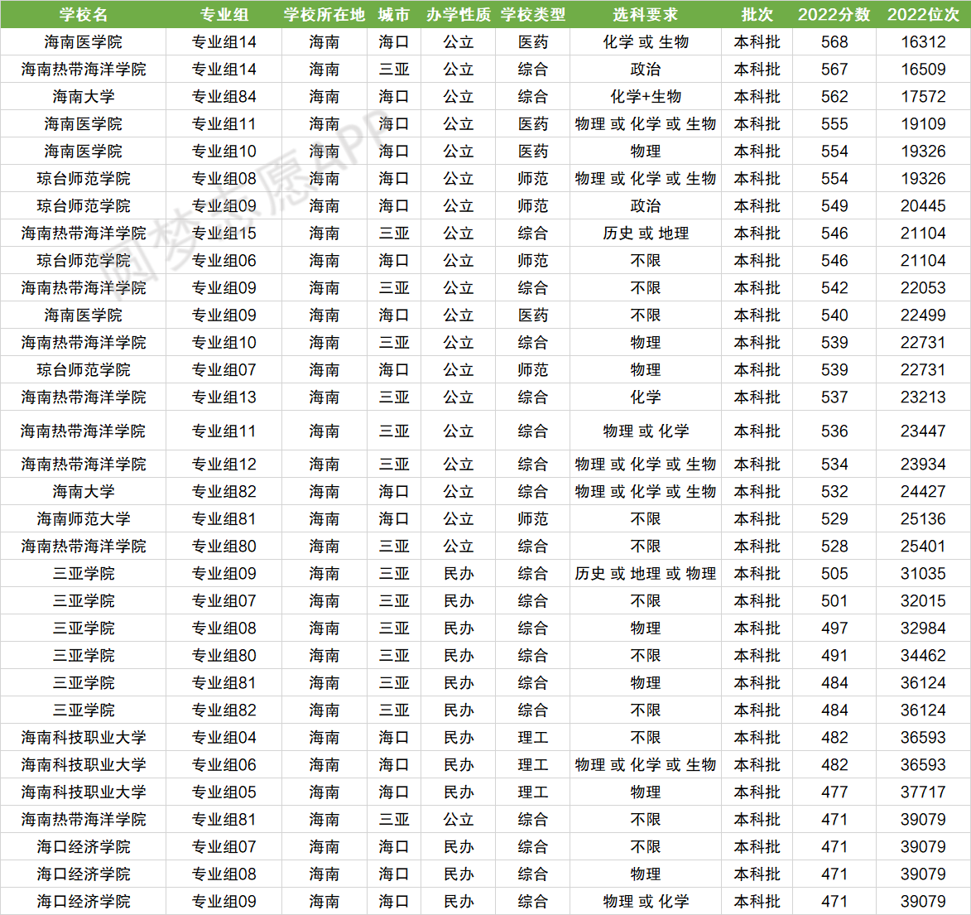Select 海口经济学院 in the 专业组07 row
The height and width of the screenshot is (915, 971).
point(83,847)
